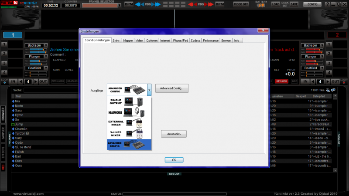Open the Optionen tab

152,41
